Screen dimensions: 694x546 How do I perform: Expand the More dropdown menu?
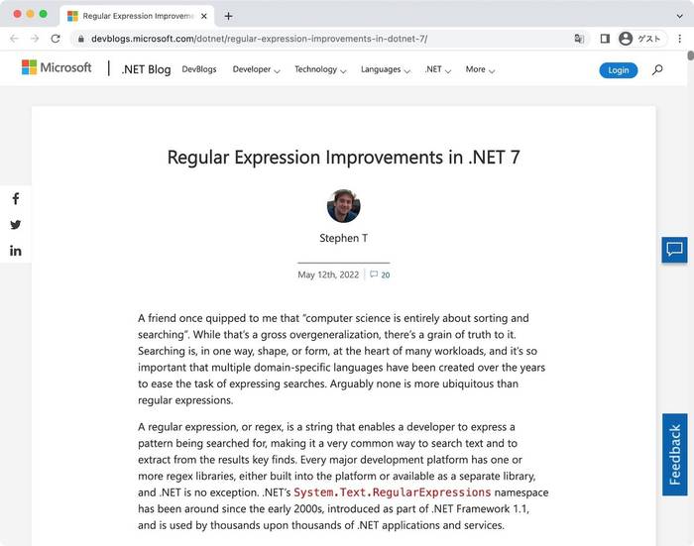point(480,69)
